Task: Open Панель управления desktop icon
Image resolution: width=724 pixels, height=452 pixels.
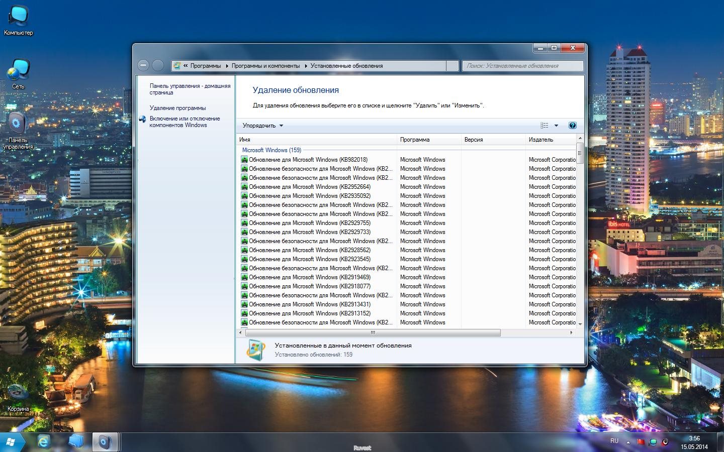Action: (18, 131)
